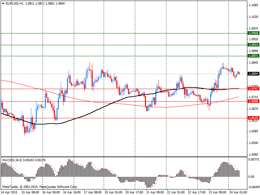Click the 24 Apr 01:00 time label
This screenshot has height=195, width=260.
coord(238,192)
